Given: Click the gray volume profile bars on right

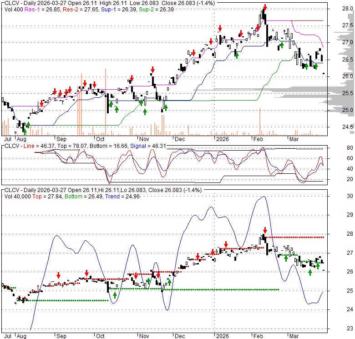Looking at the screenshot, I should (x=309, y=96).
